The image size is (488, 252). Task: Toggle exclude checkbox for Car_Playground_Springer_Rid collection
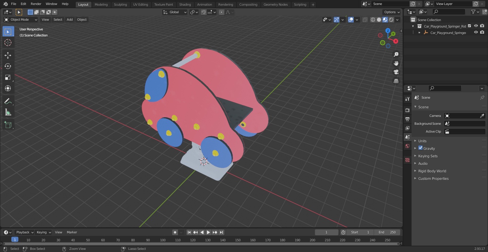469,26
